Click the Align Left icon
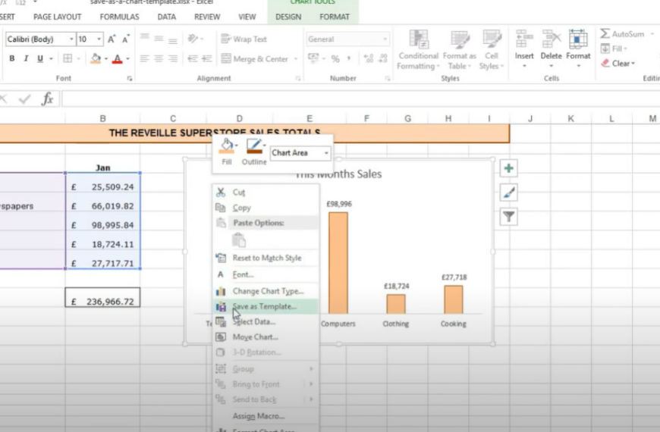 click(x=145, y=58)
